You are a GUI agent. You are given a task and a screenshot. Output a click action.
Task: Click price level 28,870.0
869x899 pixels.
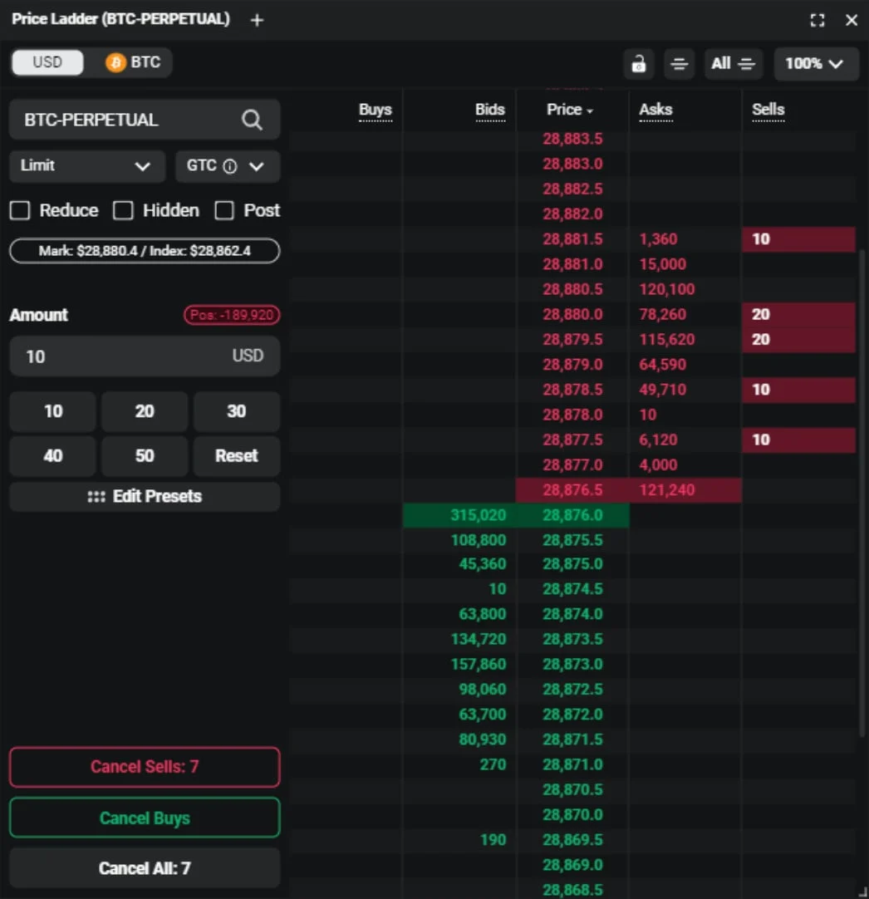coord(572,815)
